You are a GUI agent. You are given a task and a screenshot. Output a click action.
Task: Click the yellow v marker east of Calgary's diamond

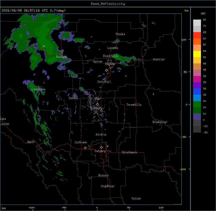(x=107, y=146)
